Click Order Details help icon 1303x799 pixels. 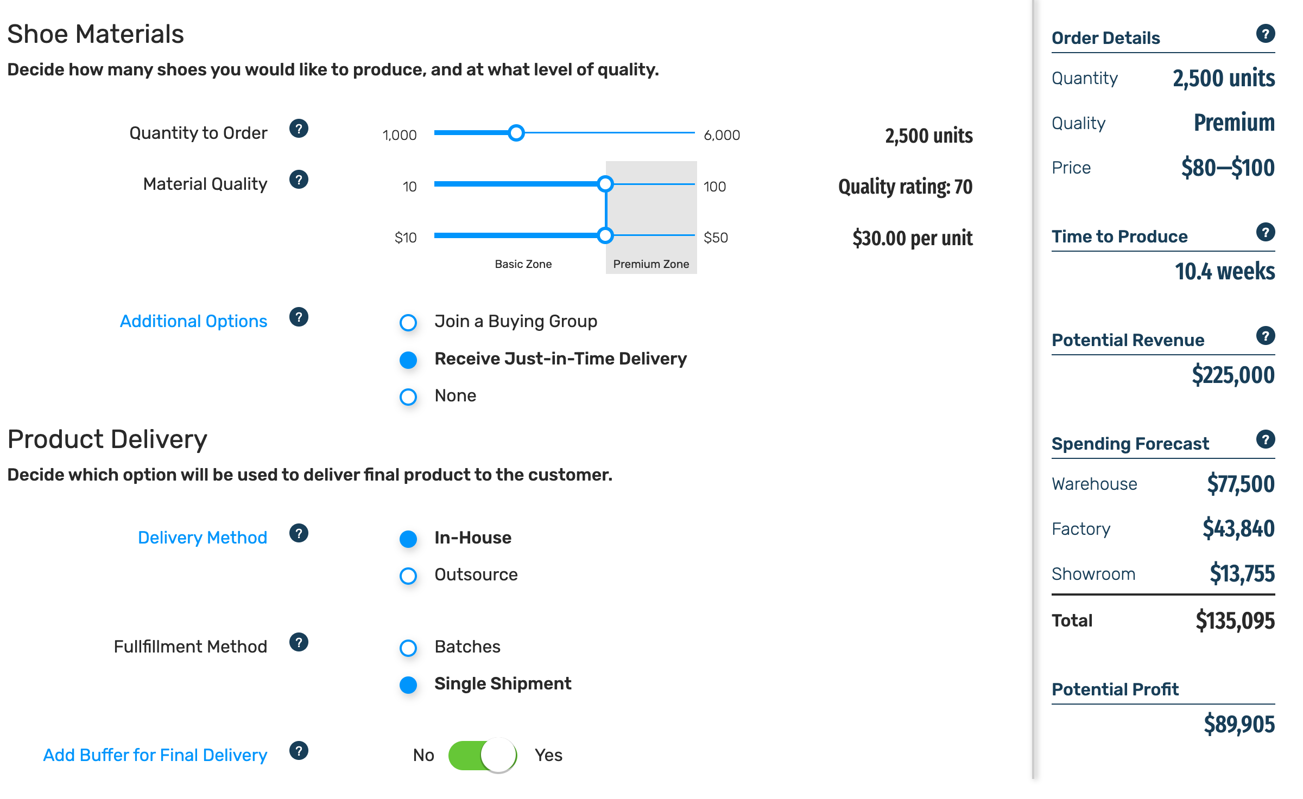tap(1266, 34)
